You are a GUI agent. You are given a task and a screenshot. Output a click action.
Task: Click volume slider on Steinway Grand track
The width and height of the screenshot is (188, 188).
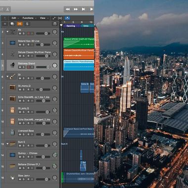pos(43,67)
